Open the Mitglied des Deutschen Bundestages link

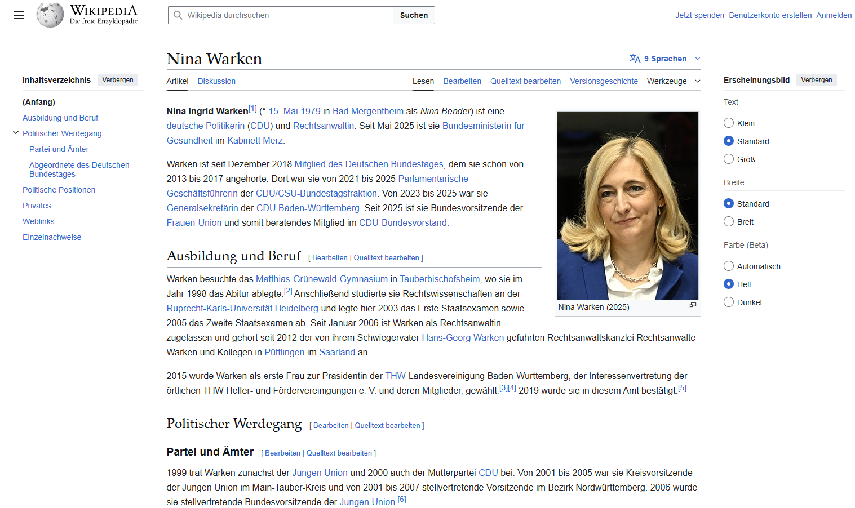369,164
